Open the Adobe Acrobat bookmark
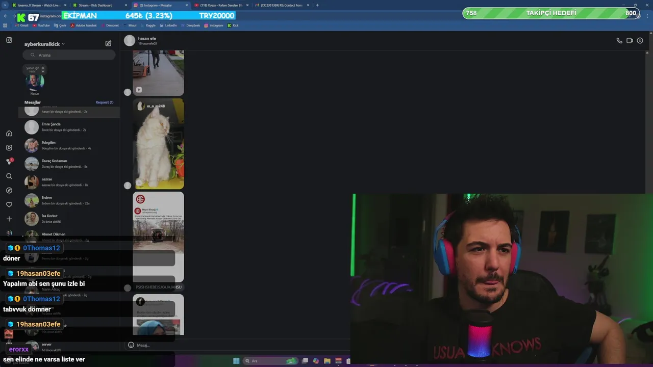 pos(84,25)
